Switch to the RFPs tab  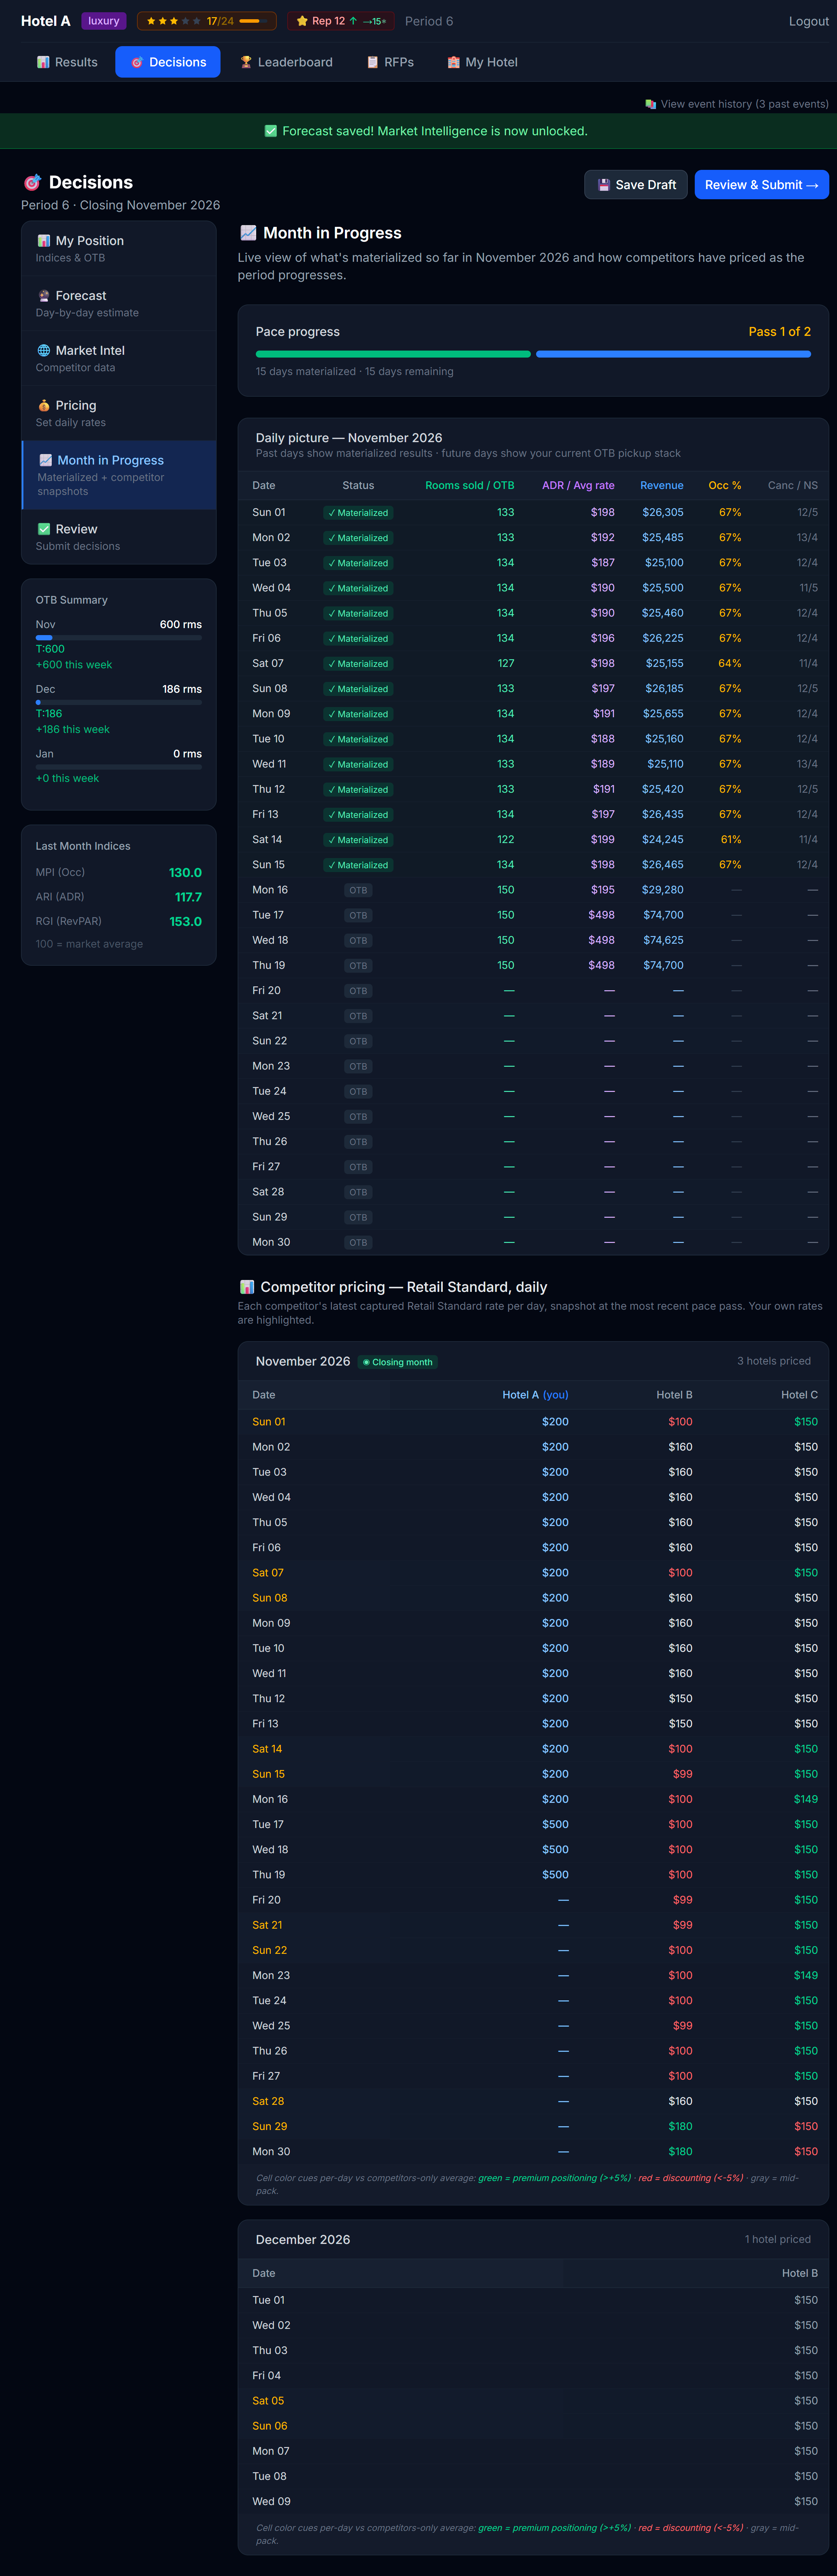tap(390, 62)
